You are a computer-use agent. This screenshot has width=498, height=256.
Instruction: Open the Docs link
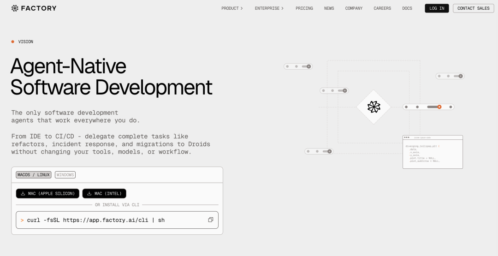click(x=407, y=8)
